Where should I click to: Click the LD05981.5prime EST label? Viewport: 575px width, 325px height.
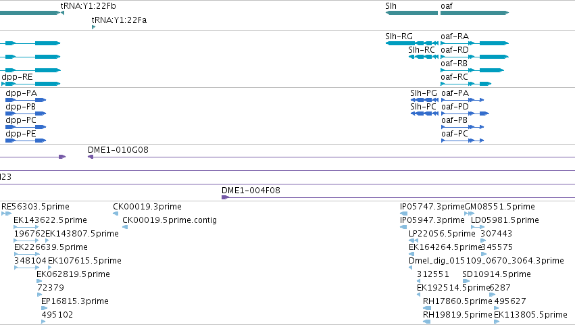point(505,220)
